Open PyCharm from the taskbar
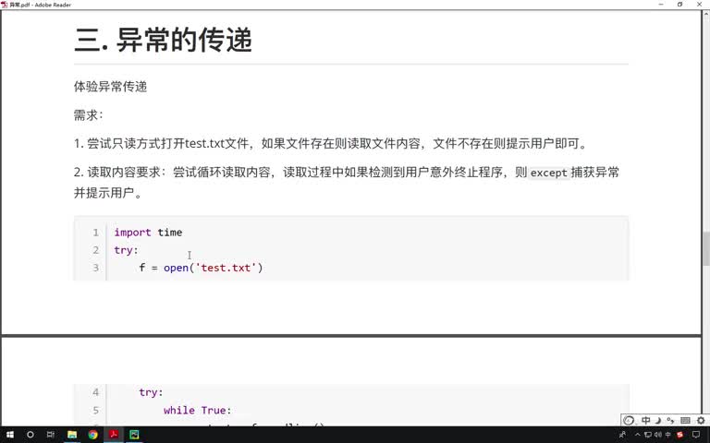This screenshot has width=710, height=443. [x=134, y=435]
